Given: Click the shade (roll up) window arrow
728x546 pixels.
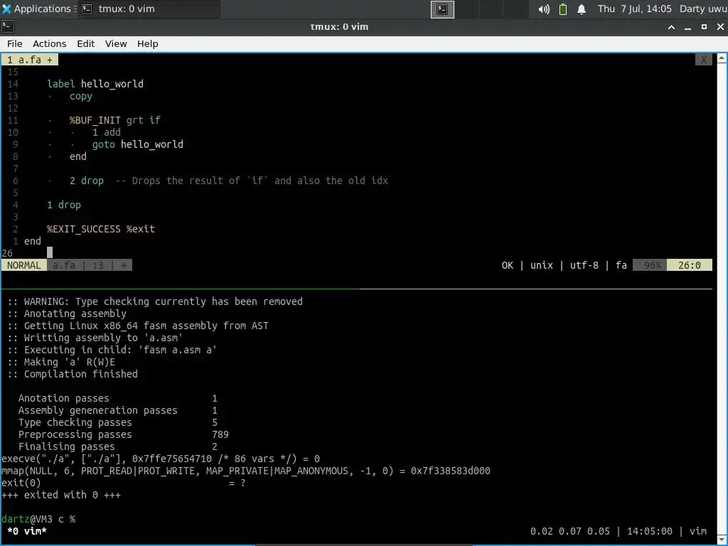Looking at the screenshot, I should (671, 27).
